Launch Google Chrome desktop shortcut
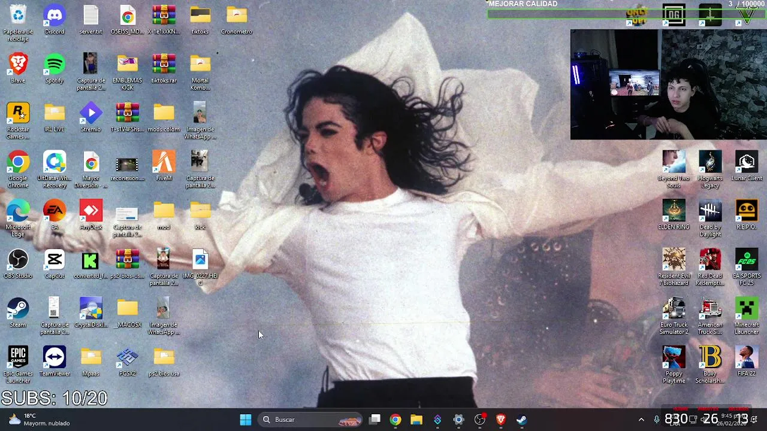Screen dimensions: 767x431 coord(18,169)
